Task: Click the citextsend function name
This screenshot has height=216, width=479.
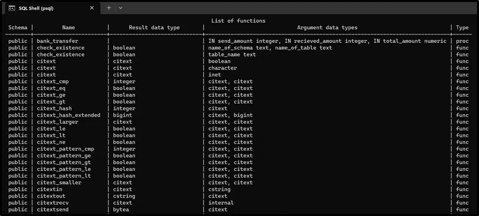Action: (x=54, y=210)
